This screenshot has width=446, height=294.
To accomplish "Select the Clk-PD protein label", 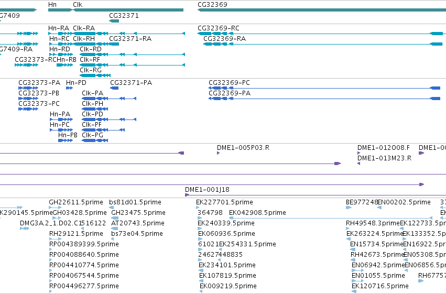I will 93,114.
